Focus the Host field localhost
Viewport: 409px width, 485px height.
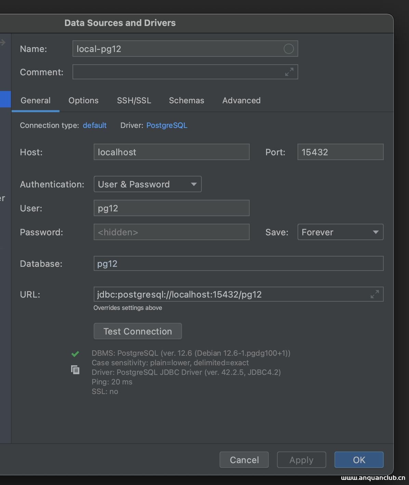(x=172, y=152)
